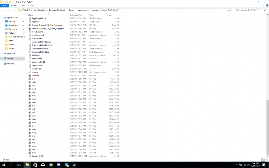269x168 pixels.
Task: Click the Forward navigation arrow
Action: (8, 10)
